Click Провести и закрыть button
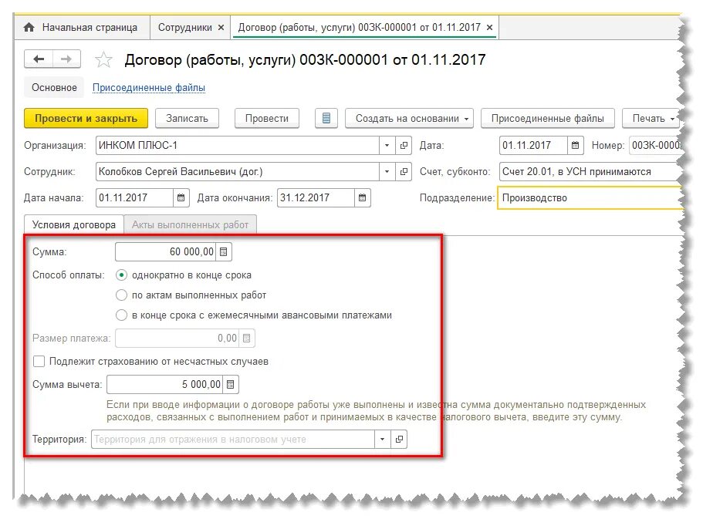Screen dimensions: 703x519 tap(86, 118)
